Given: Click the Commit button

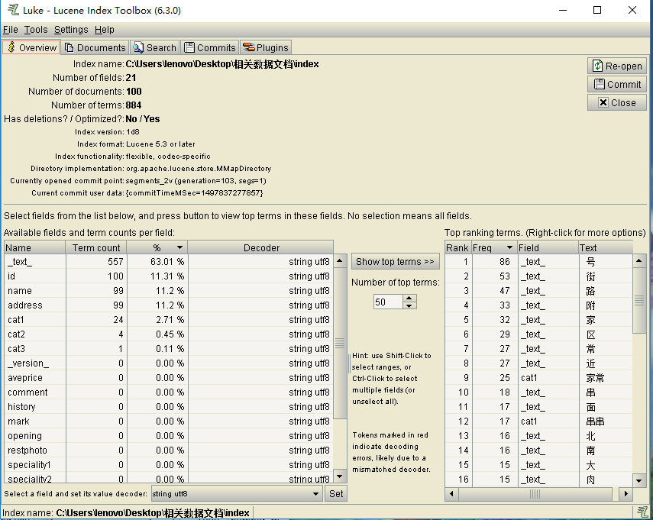Looking at the screenshot, I should (617, 84).
